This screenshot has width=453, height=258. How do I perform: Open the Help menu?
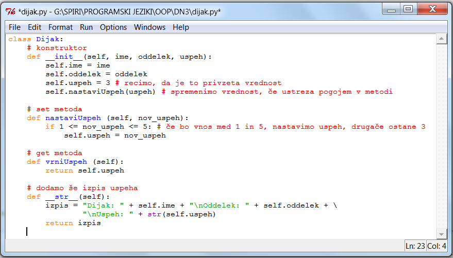point(181,27)
